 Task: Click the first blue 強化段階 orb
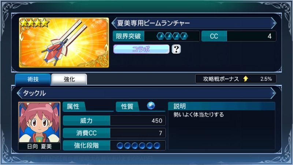point(120,146)
